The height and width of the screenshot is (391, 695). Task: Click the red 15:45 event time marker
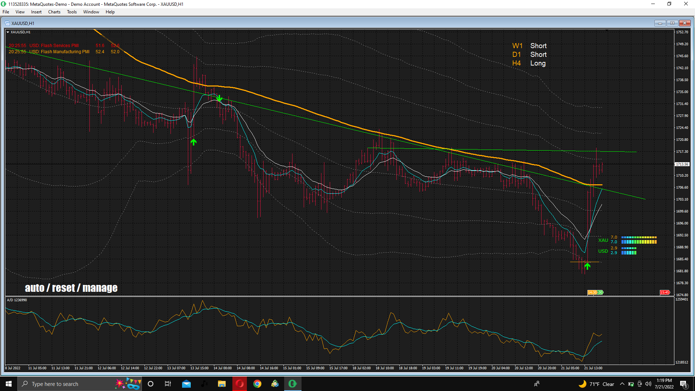665,293
